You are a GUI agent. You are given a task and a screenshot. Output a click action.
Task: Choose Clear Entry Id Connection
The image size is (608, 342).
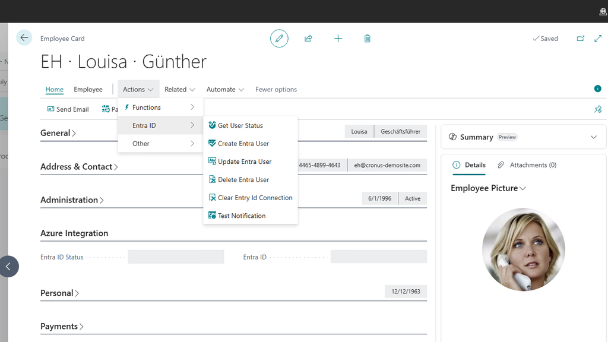251,198
